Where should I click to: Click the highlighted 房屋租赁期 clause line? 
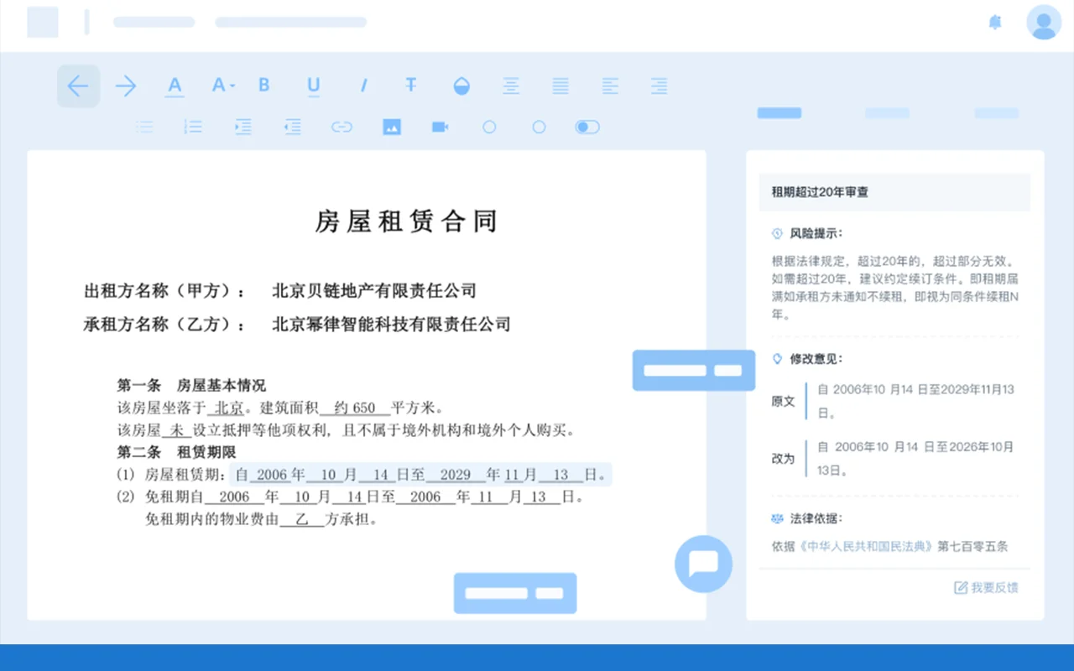click(x=420, y=475)
